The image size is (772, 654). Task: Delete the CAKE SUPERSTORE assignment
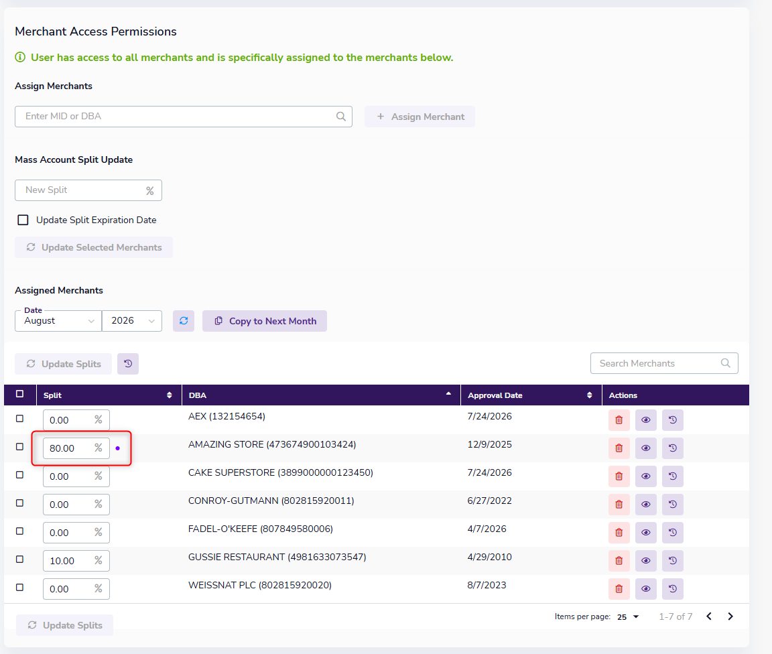[x=619, y=476]
